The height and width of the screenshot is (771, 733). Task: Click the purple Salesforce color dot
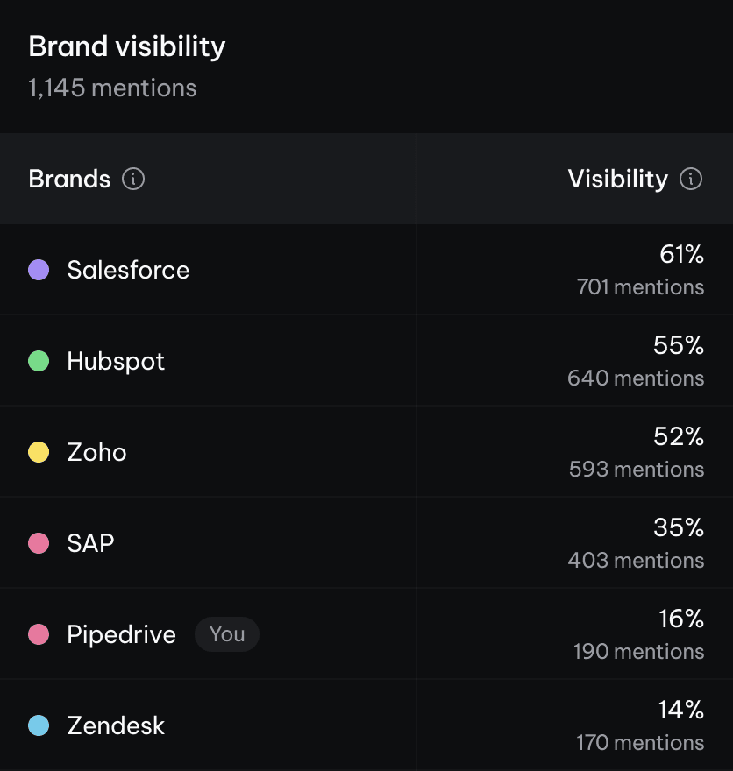(x=39, y=270)
